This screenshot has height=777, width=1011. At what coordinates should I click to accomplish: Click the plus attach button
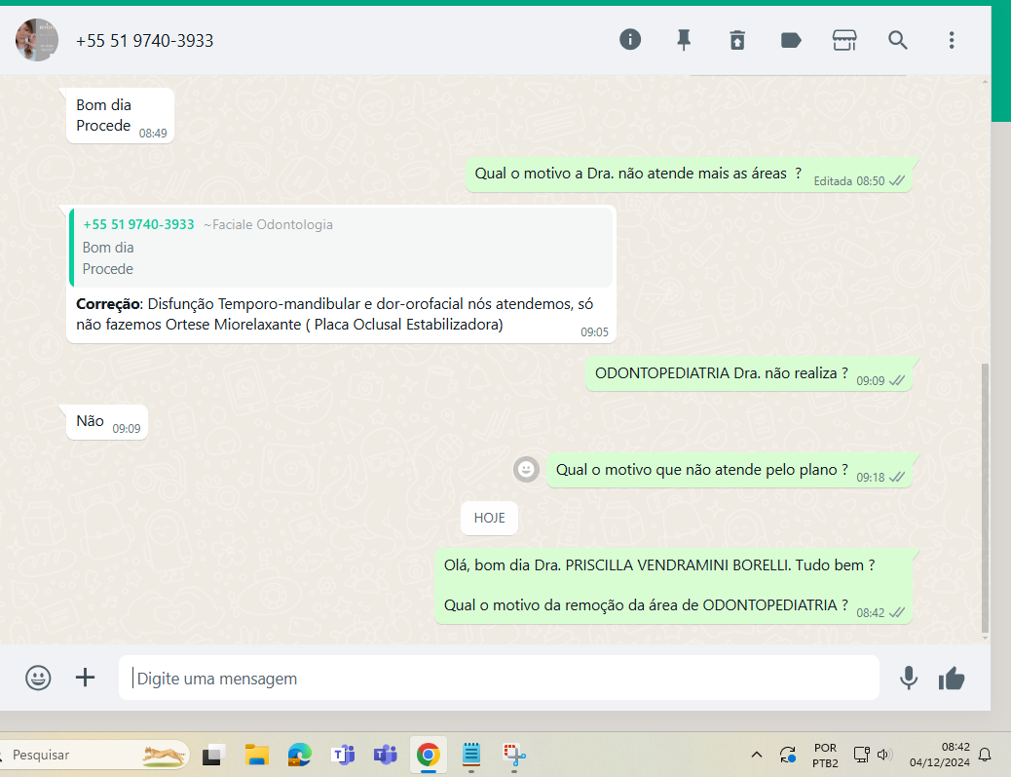tap(85, 678)
